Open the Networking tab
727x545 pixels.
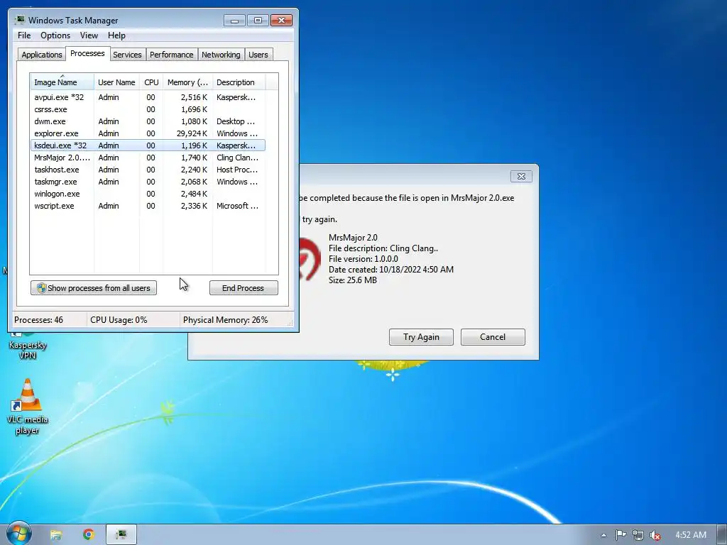click(x=221, y=55)
